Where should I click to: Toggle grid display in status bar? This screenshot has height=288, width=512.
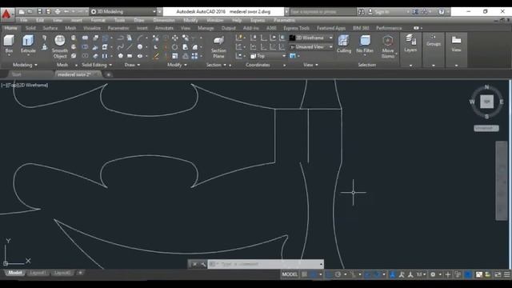point(304,274)
